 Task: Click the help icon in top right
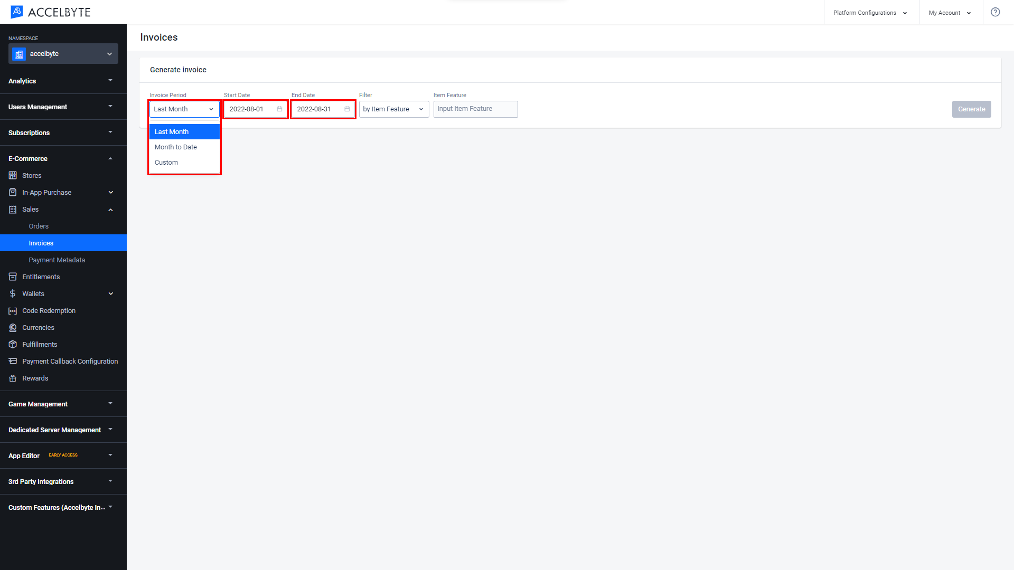tap(996, 12)
